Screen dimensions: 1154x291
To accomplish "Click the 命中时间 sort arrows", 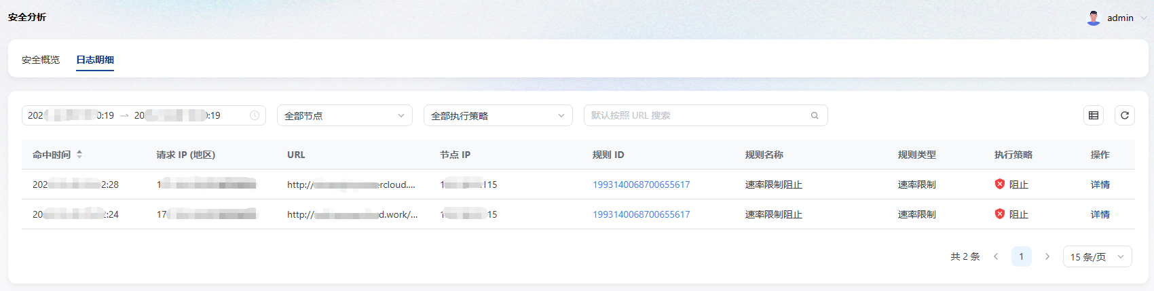I will pos(79,155).
